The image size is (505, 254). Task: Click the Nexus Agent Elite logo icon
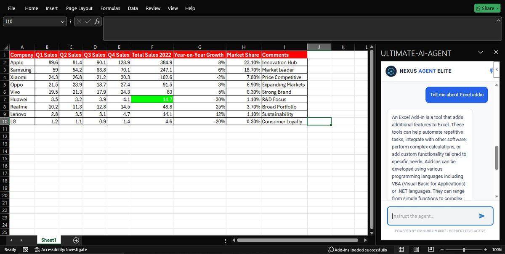pos(391,71)
